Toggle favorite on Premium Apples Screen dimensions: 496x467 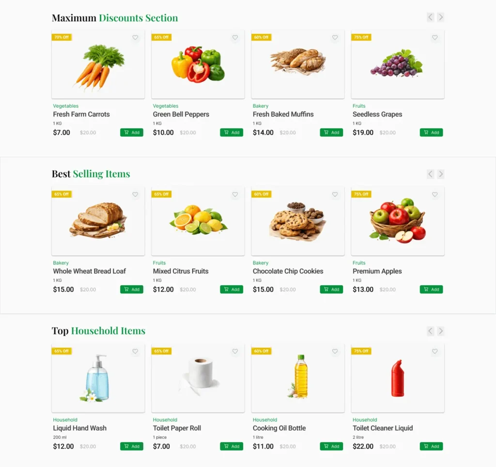pos(434,194)
